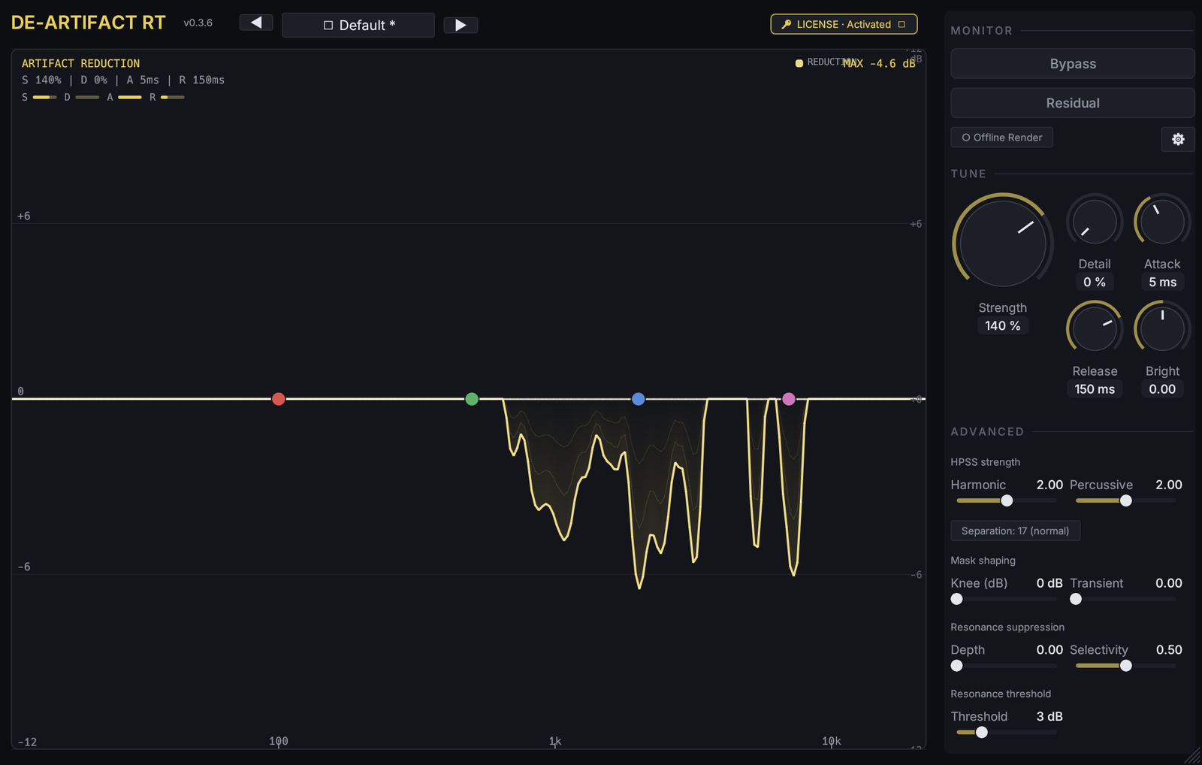Click the Threshold value 3 dB
This screenshot has width=1202, height=765.
point(1049,717)
